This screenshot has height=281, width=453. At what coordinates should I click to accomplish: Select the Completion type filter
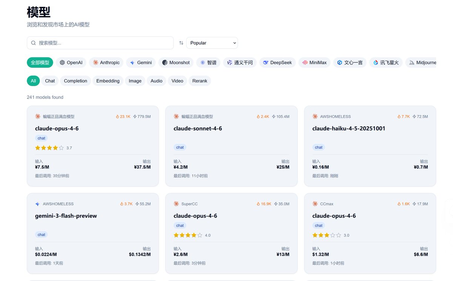75,81
